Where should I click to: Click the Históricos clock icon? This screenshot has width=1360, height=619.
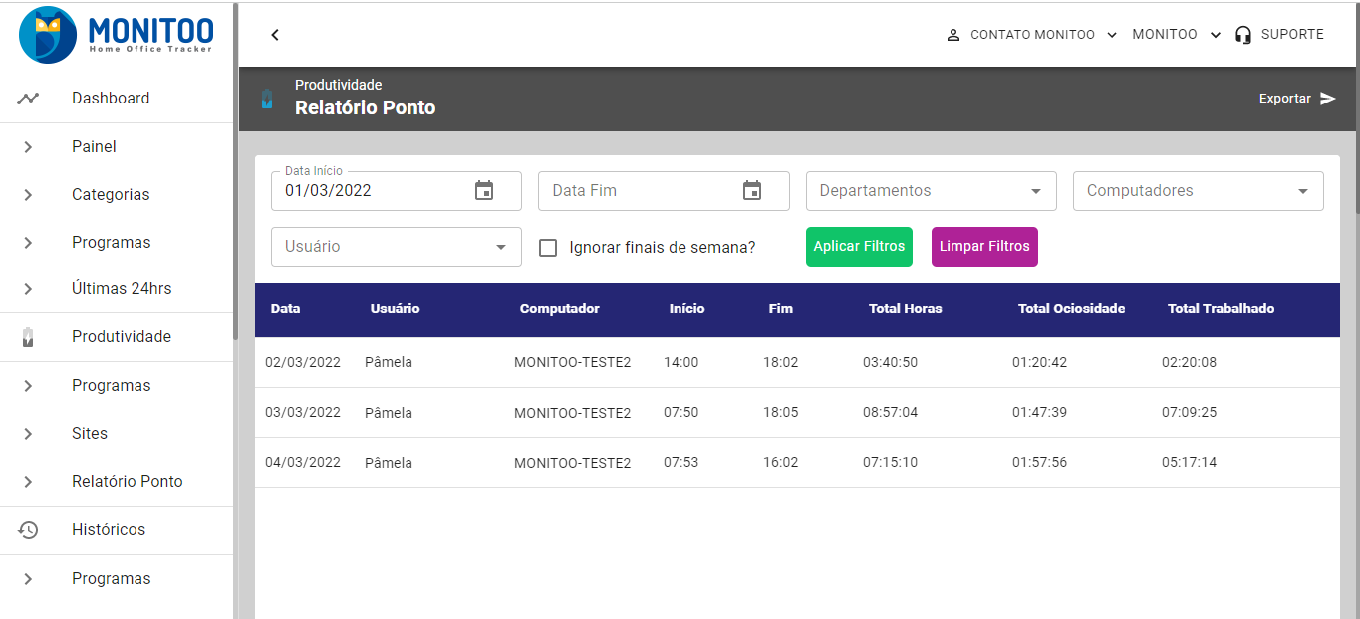click(x=28, y=529)
